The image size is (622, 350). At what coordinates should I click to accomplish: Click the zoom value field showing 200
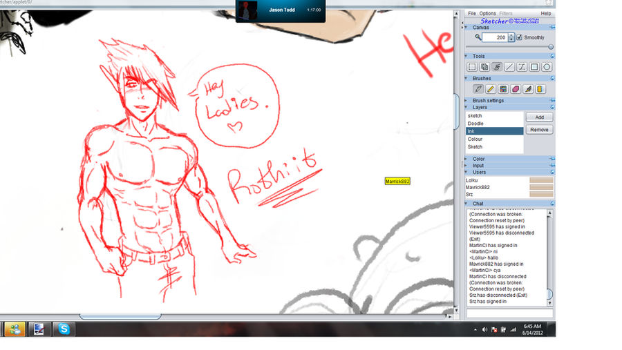point(495,37)
